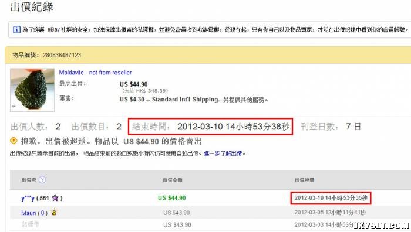Click the starting price US $43.90 in 起標價 row
The width and height of the screenshot is (411, 232).
pyautogui.click(x=177, y=224)
